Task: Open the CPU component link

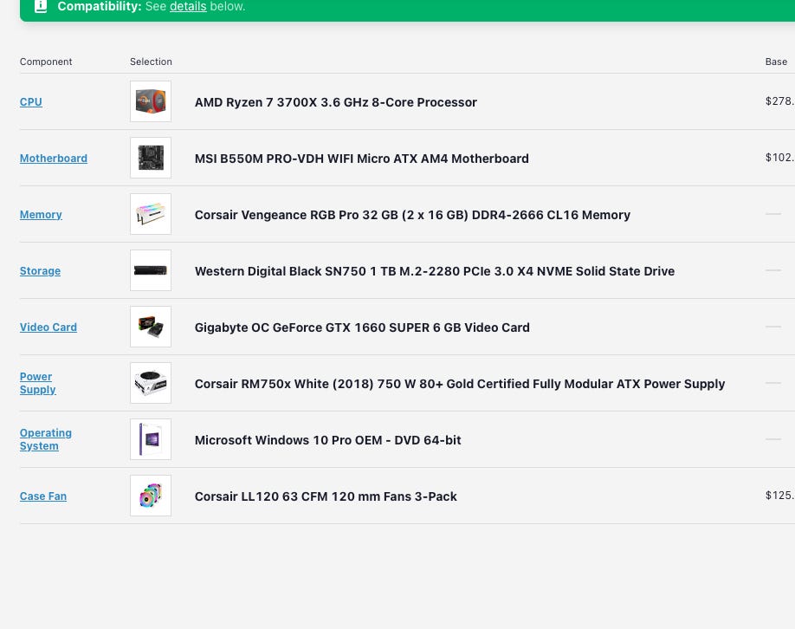Action: pos(31,102)
